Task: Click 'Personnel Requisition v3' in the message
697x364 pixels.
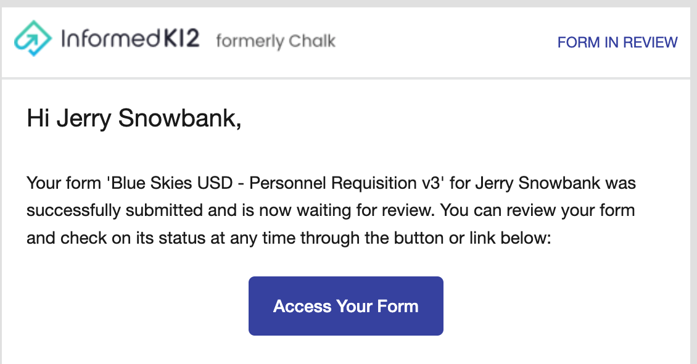Action: pos(345,183)
